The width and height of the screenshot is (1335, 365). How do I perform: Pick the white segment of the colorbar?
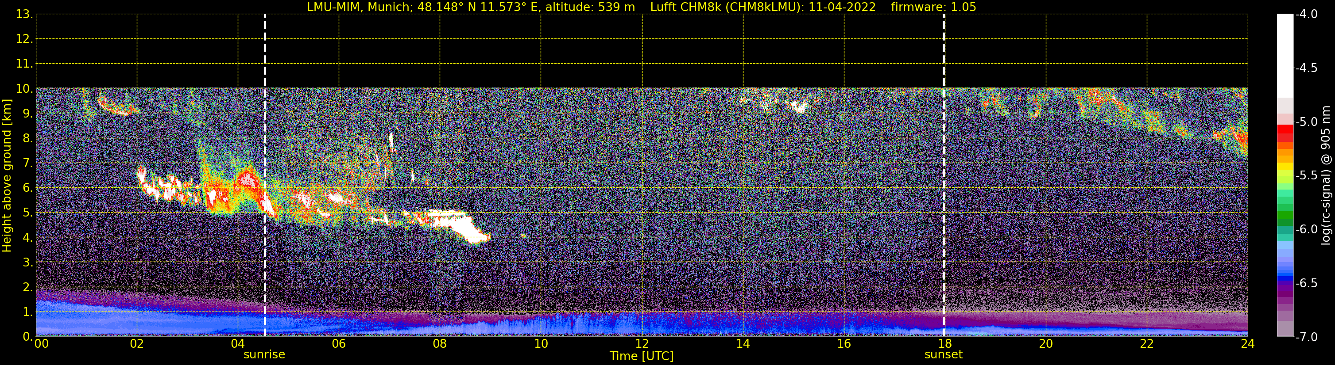[x=1285, y=56]
